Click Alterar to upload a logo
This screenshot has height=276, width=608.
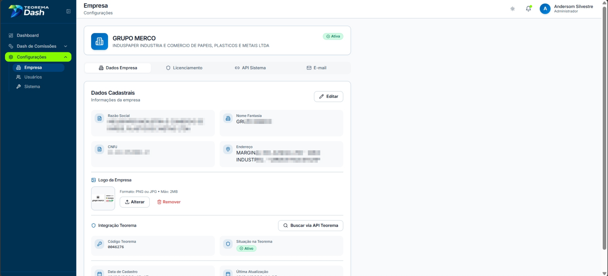coord(135,202)
